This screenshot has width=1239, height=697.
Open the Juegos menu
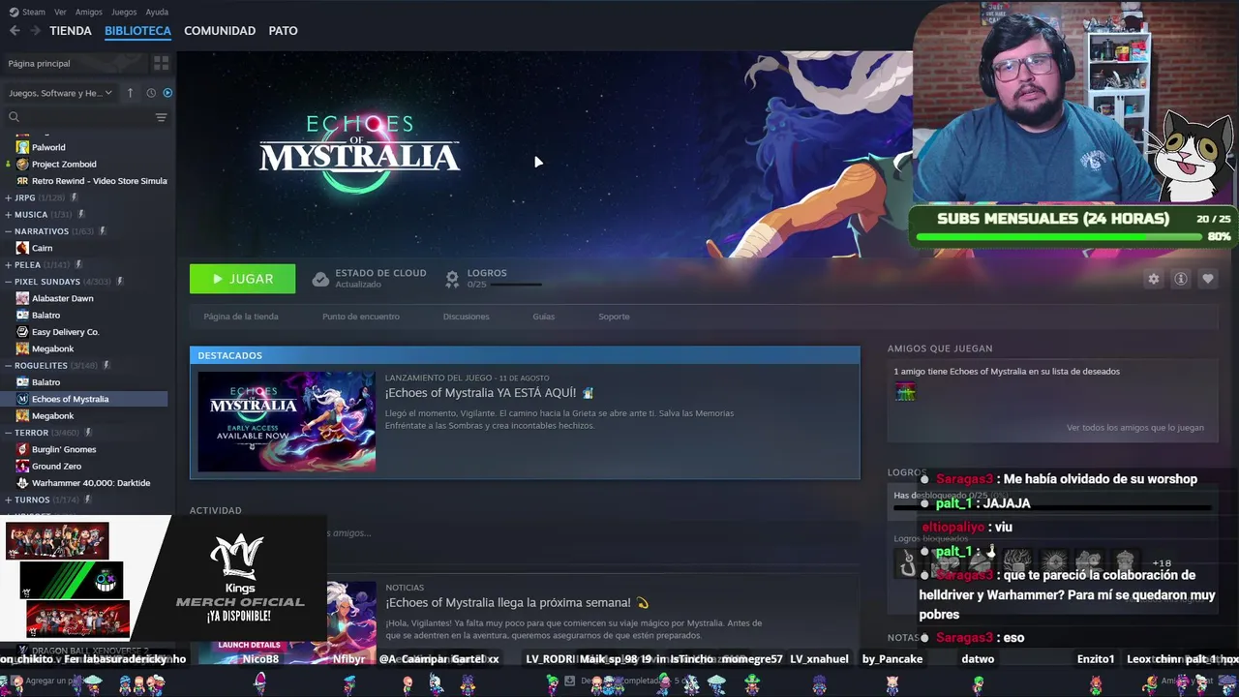pyautogui.click(x=124, y=12)
